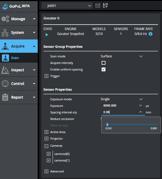This screenshot has width=162, height=179.
Task: Open the Exposure value slider chevron
Action: pos(140,105)
